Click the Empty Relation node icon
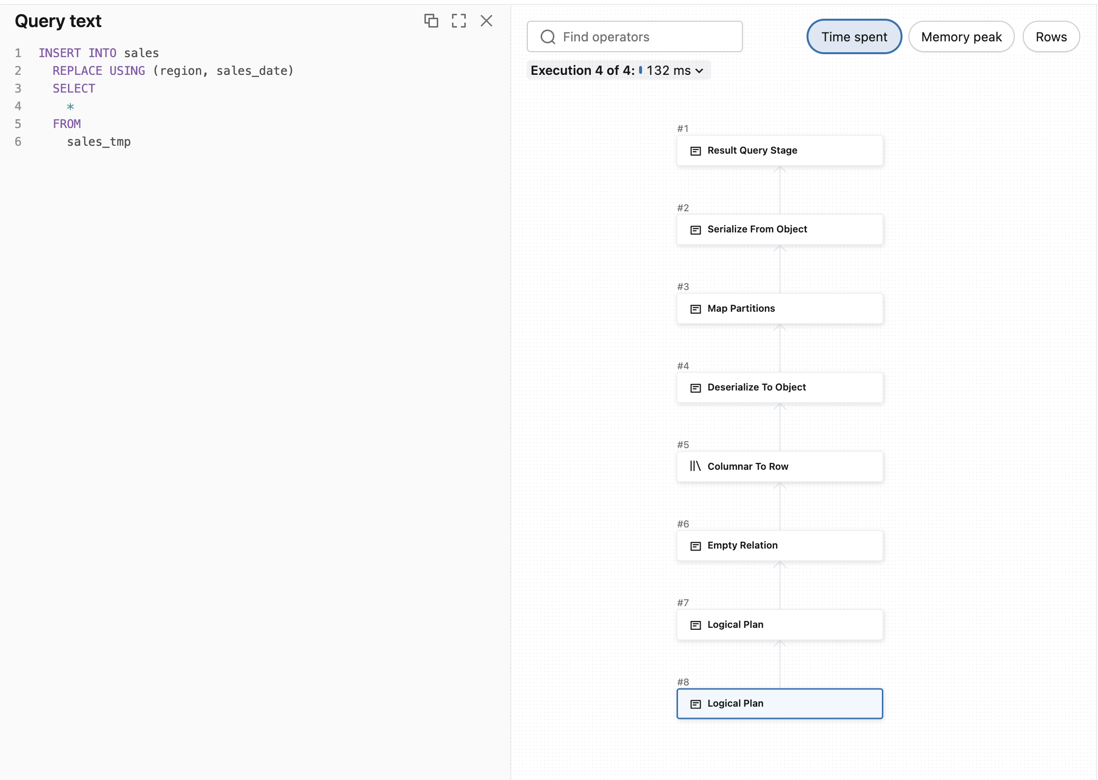 point(695,546)
